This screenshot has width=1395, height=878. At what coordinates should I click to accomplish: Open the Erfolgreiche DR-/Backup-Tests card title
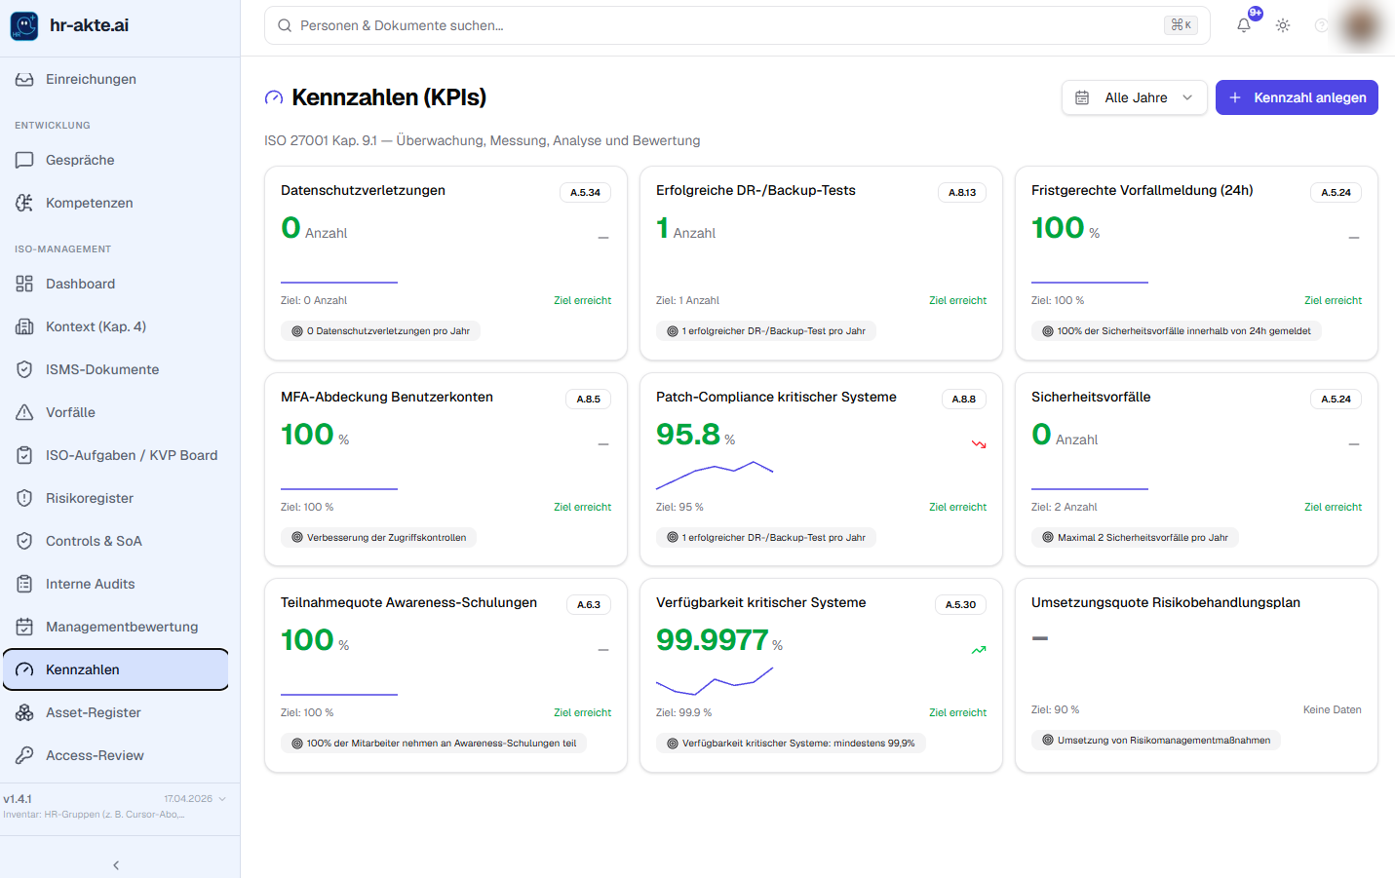[x=756, y=190]
